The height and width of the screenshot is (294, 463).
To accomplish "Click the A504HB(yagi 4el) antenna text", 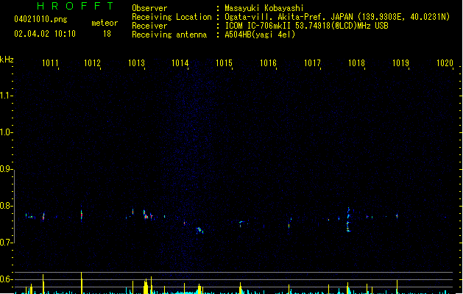I will [x=260, y=35].
